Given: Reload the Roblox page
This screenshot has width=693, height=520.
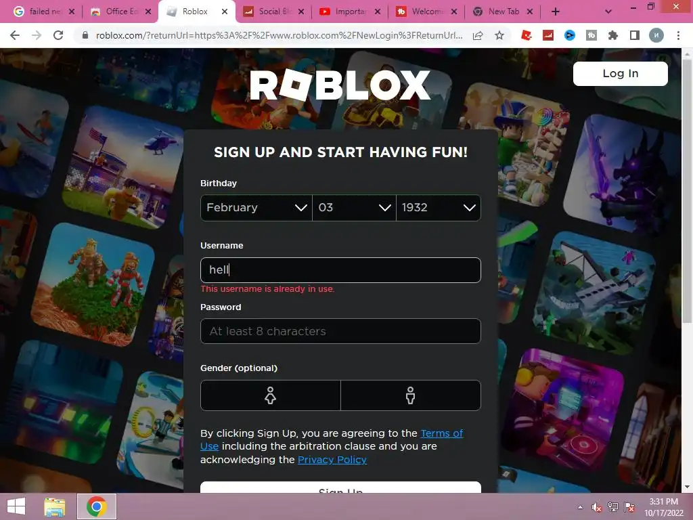Looking at the screenshot, I should tap(58, 35).
